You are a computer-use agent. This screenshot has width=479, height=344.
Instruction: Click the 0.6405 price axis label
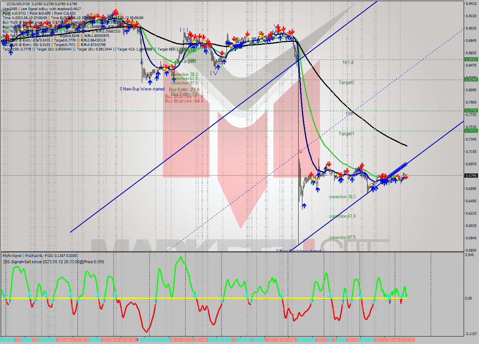coord(471,201)
